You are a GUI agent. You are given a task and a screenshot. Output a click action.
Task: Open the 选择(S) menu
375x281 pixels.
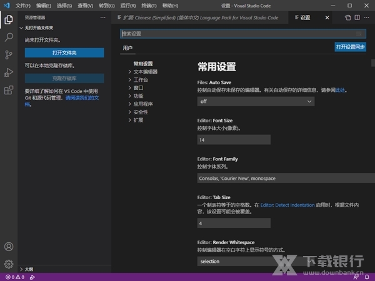[x=64, y=6]
